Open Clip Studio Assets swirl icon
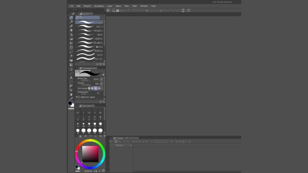The width and height of the screenshot is (308, 173). click(108, 10)
